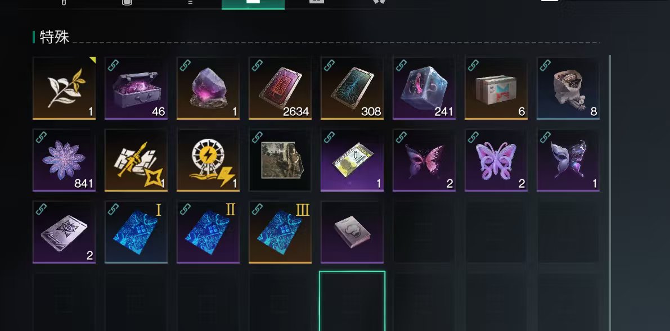Select the purple flower item with 841
670x331 pixels.
64,160
